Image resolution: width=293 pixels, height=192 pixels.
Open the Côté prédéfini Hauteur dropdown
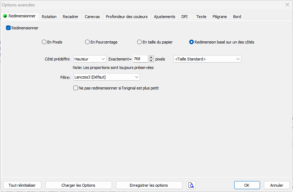[x=89, y=59]
